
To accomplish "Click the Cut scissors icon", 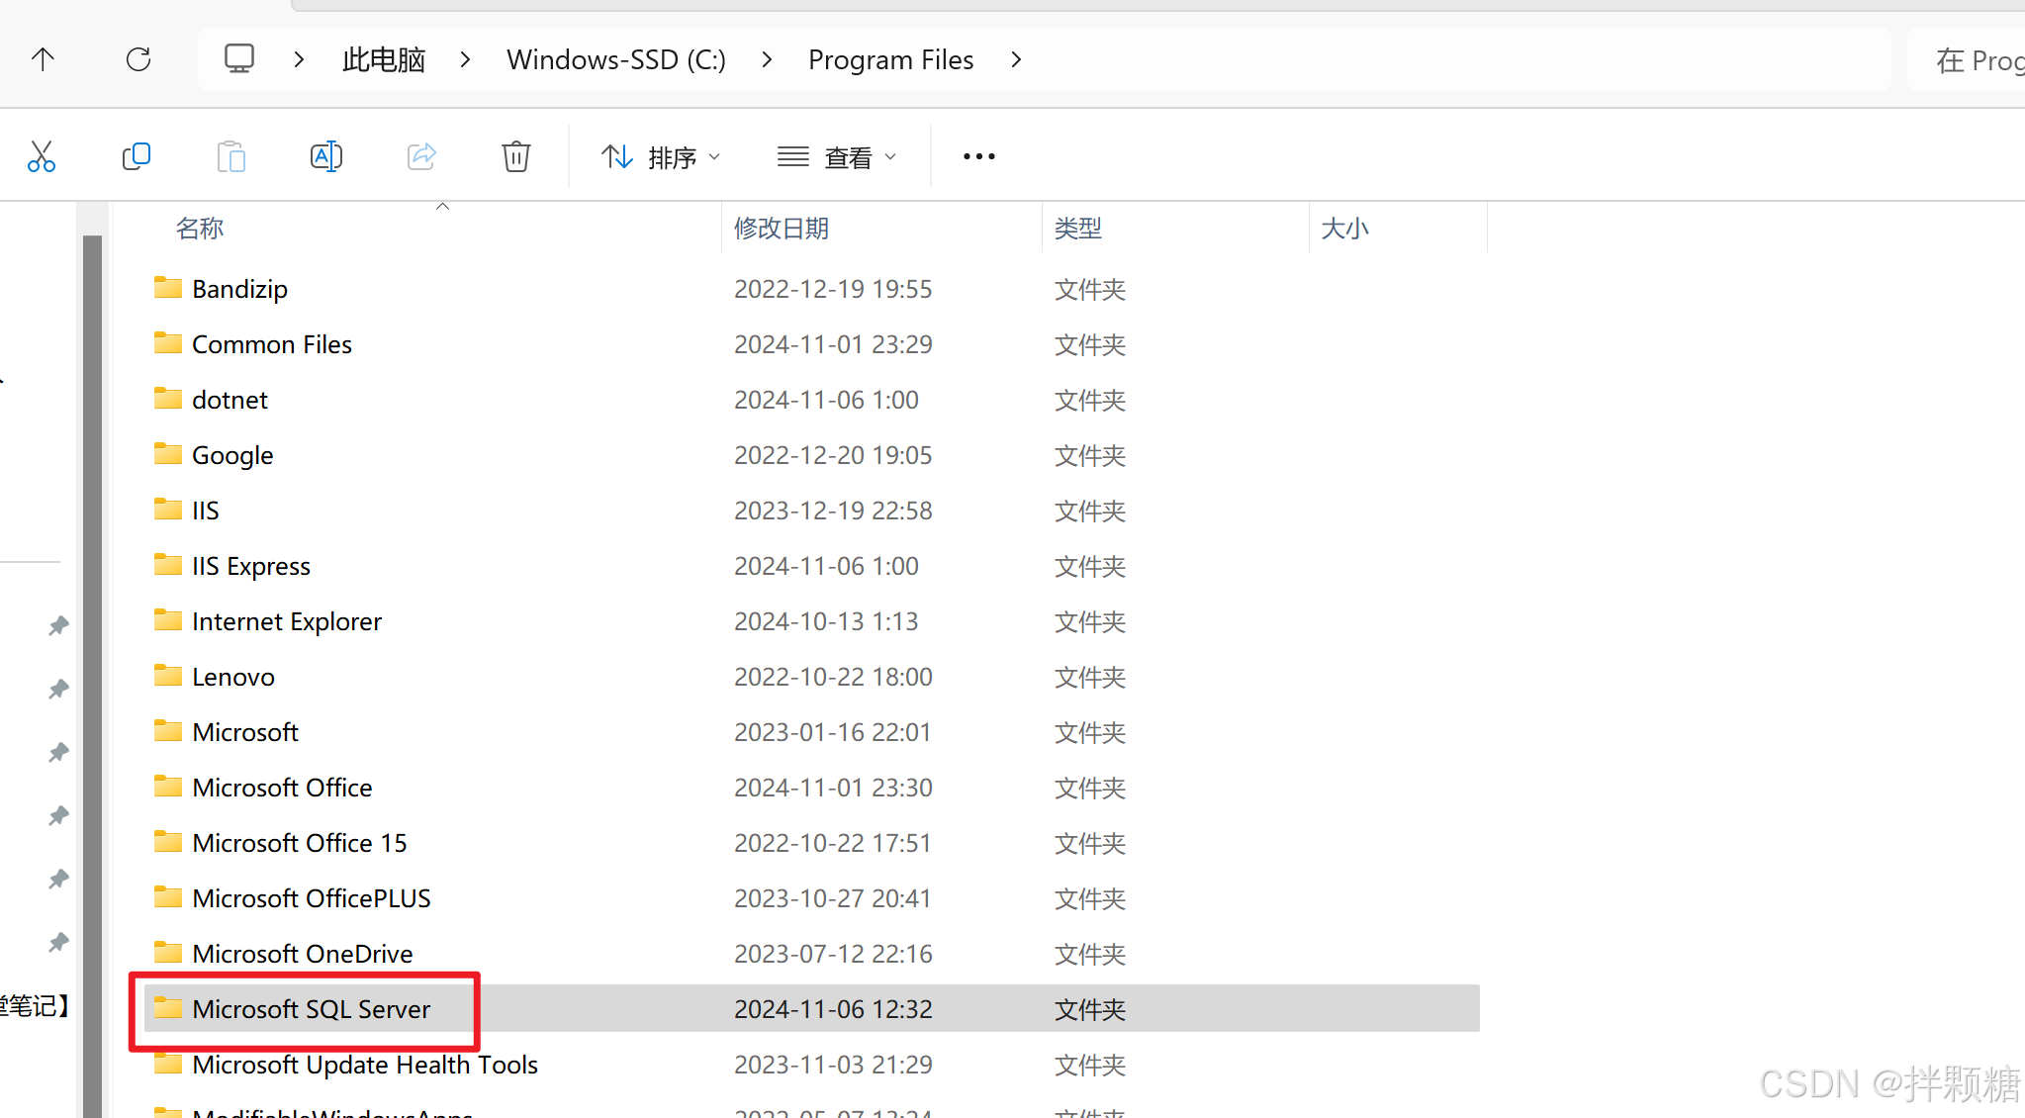I will tap(42, 156).
